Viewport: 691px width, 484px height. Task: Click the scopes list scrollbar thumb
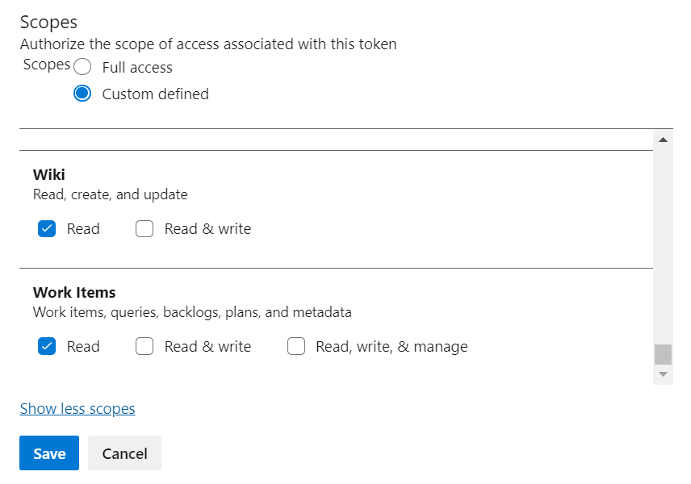(x=663, y=354)
